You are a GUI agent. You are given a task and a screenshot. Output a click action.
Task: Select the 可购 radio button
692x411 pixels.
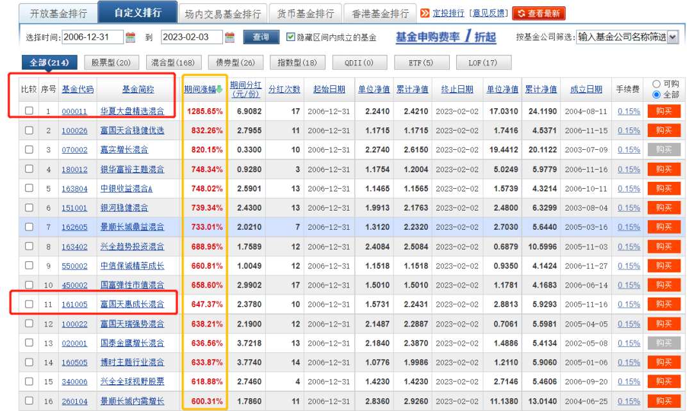point(656,84)
